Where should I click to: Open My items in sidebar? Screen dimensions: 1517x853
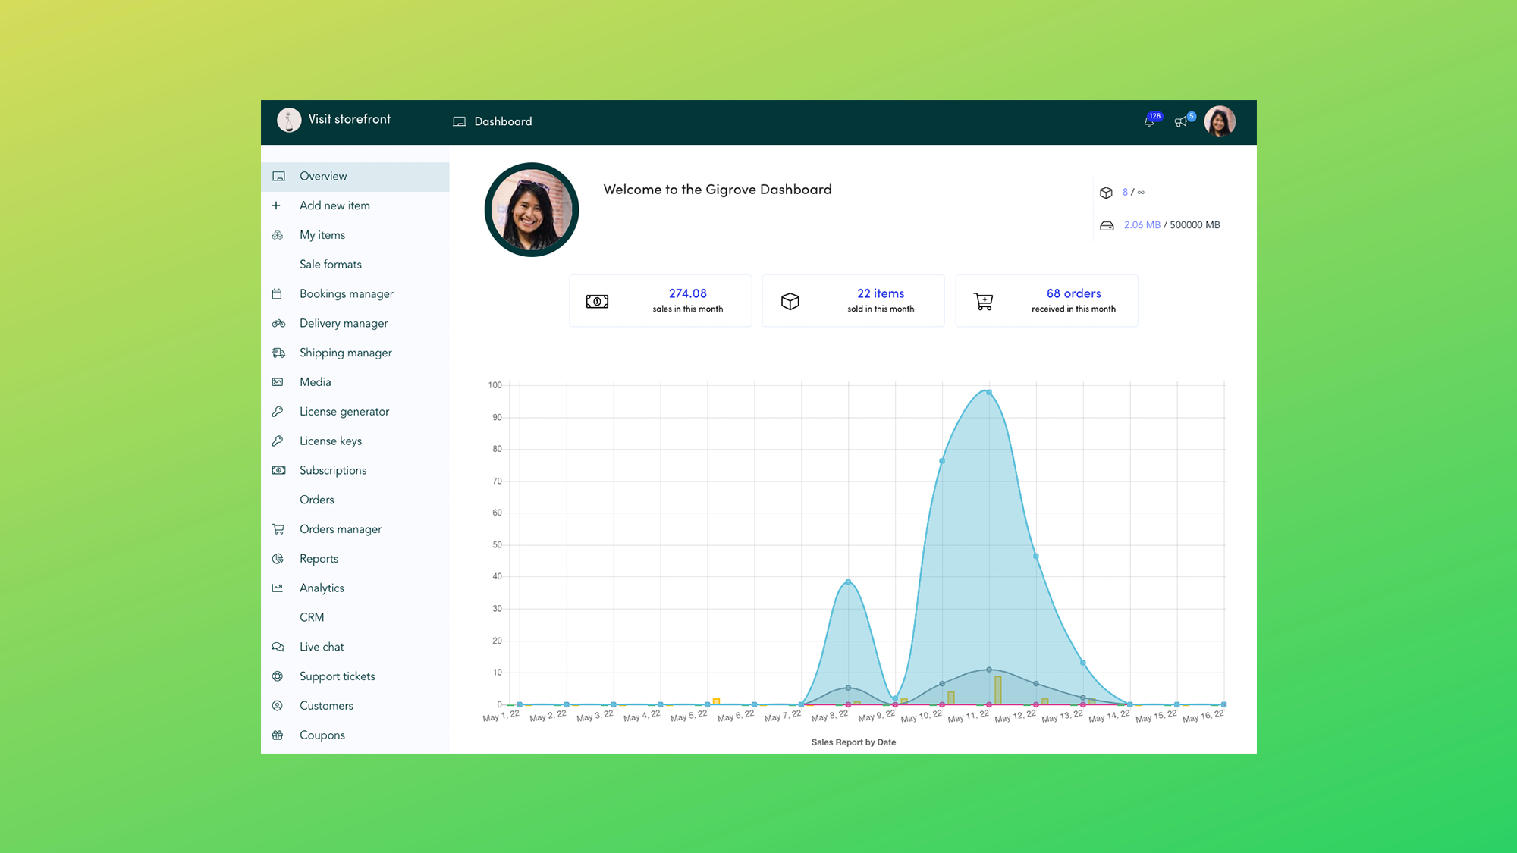pos(322,235)
